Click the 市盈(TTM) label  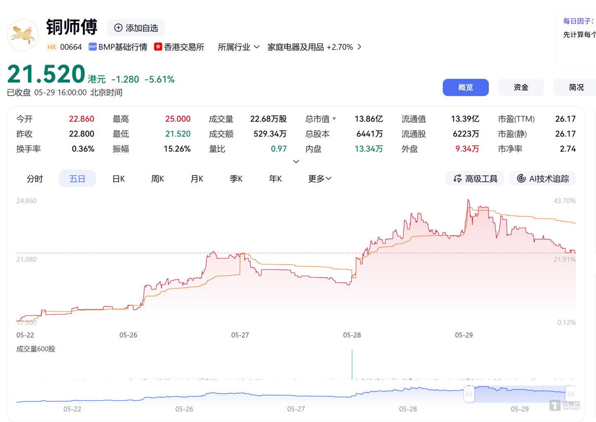(516, 119)
